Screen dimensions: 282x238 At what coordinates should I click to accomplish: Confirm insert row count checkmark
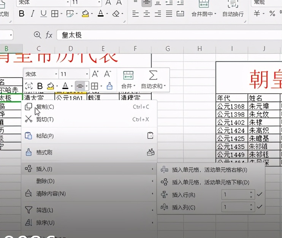tap(260, 194)
